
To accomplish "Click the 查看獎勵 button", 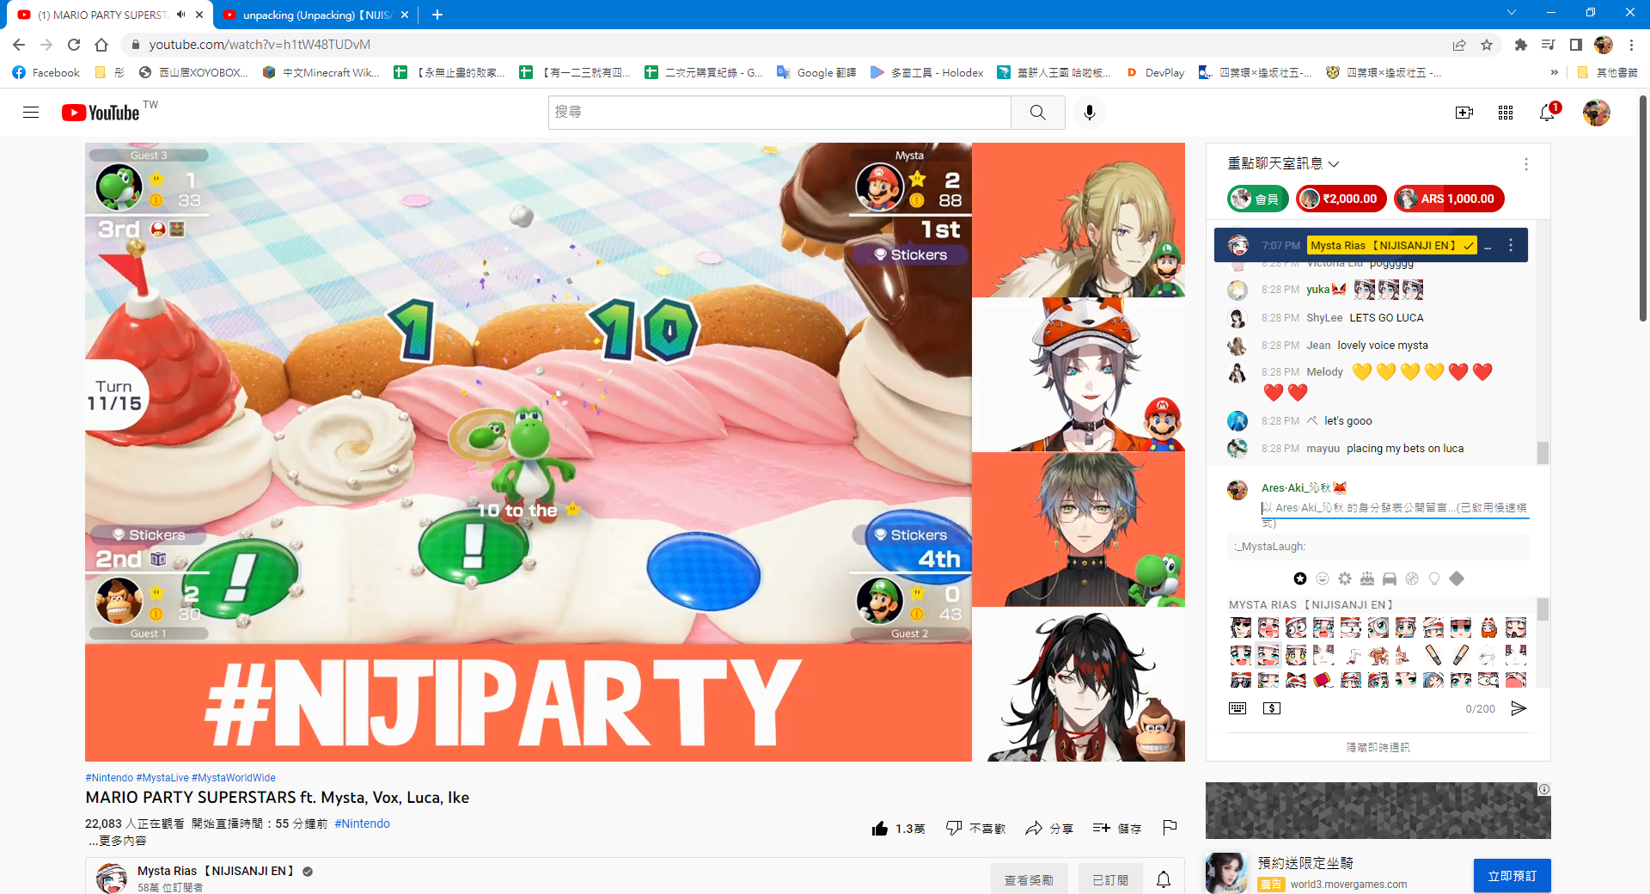I will coord(1029,879).
